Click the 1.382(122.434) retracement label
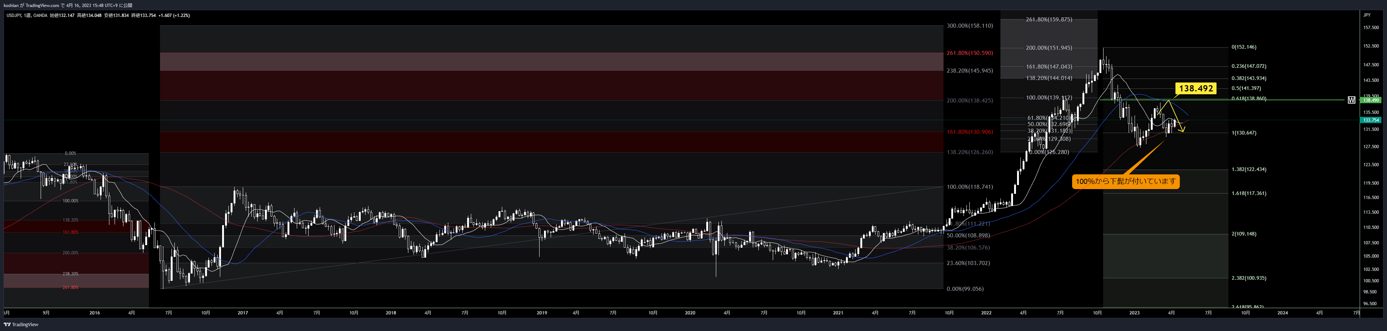The image size is (1387, 331). tap(1249, 169)
